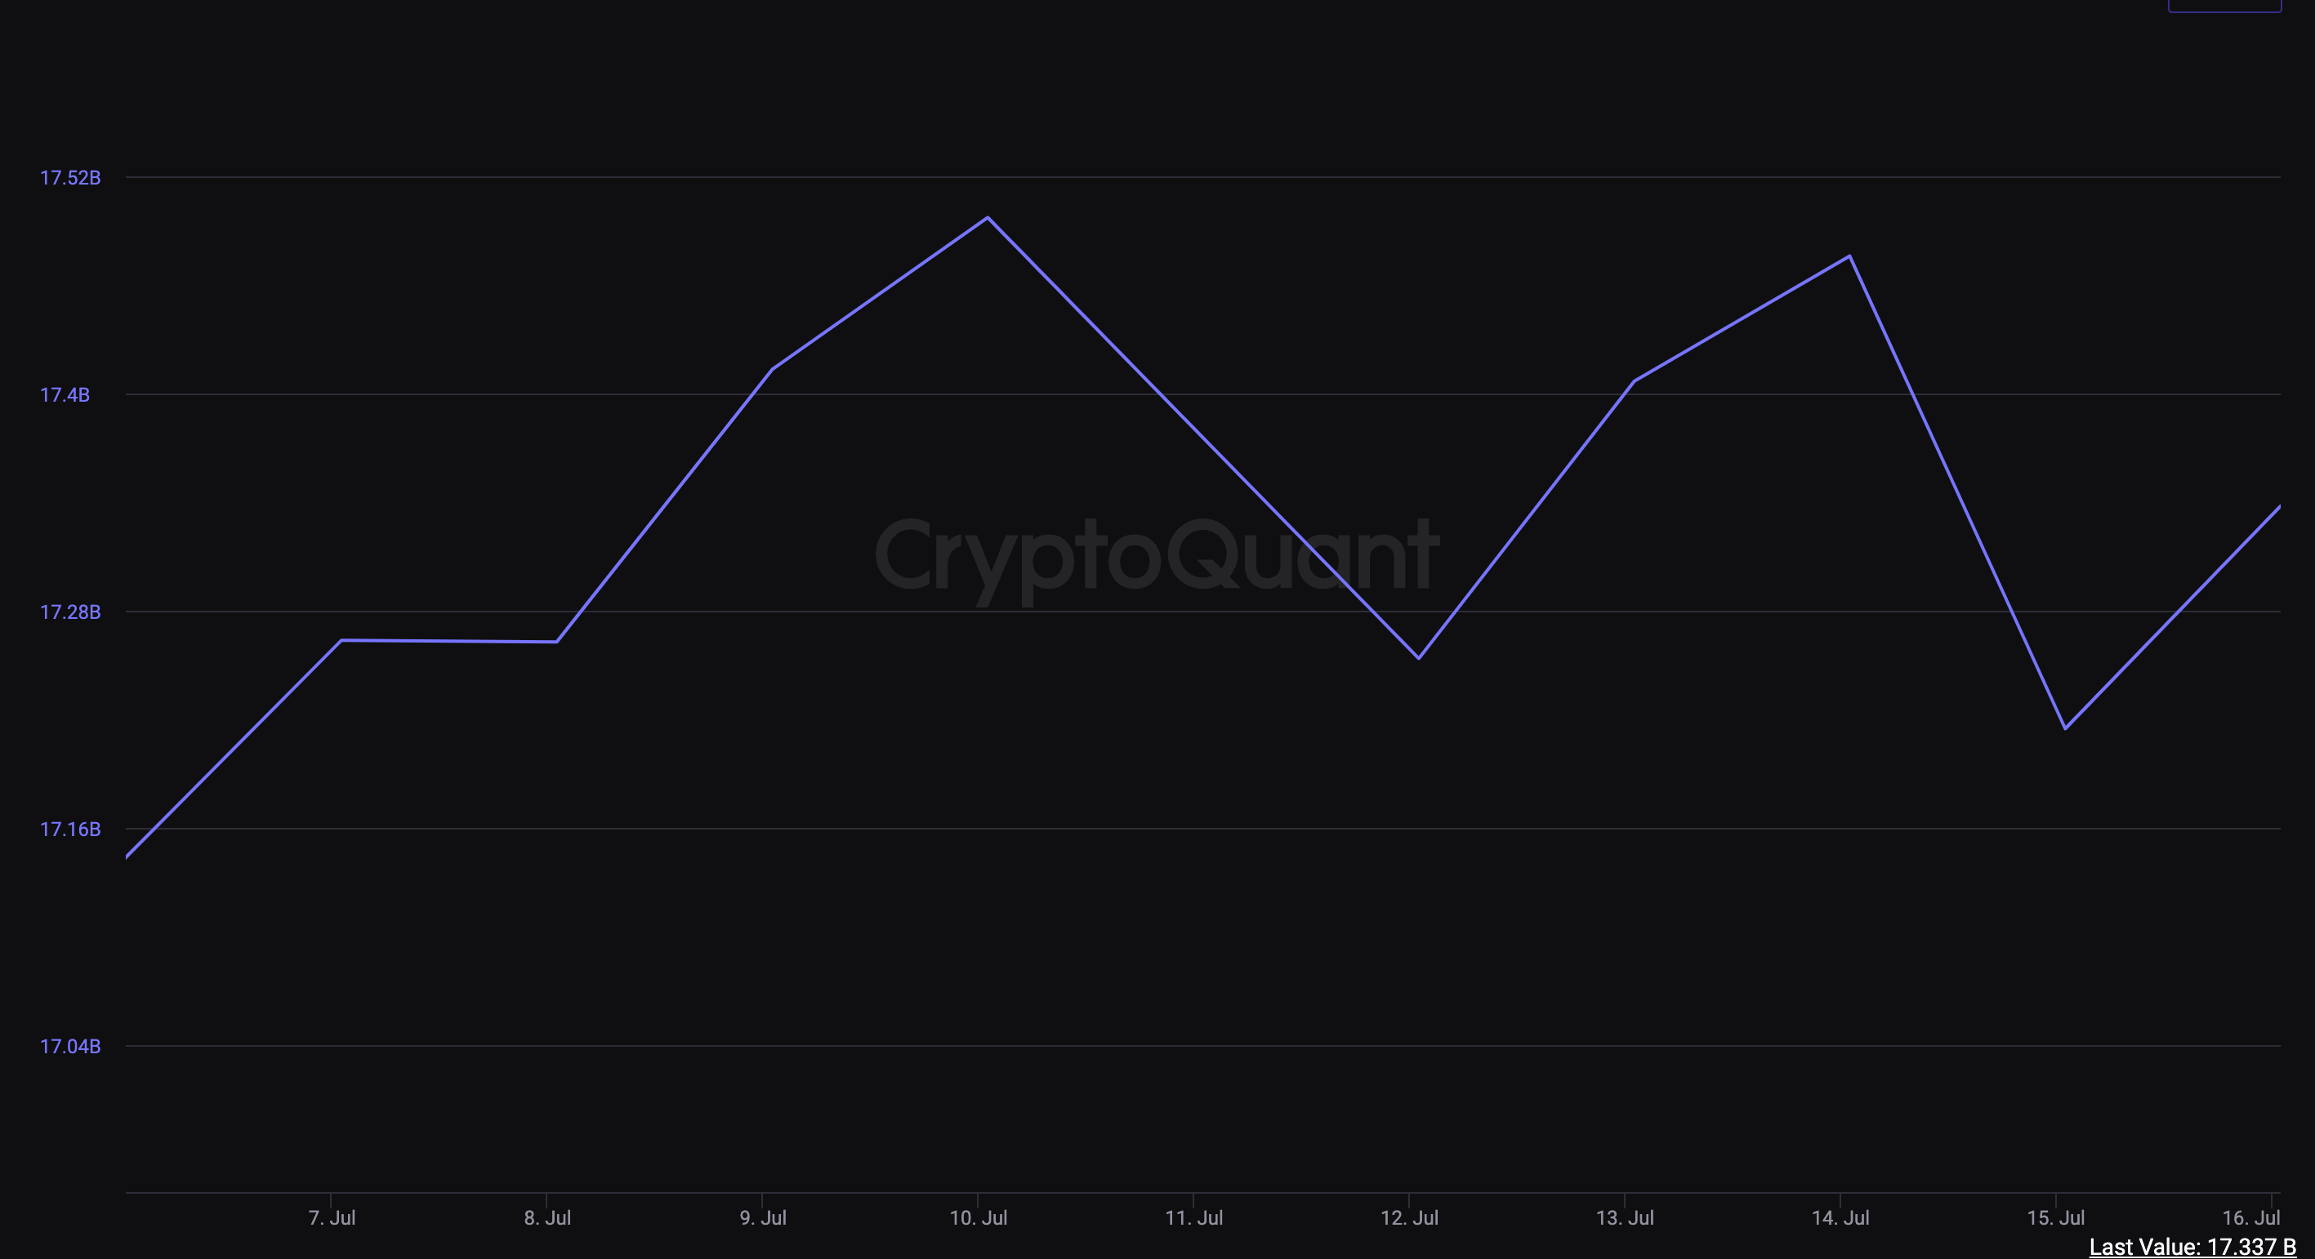Viewport: 2315px width, 1259px height.
Task: Click the 11. Jul date label
Action: (1193, 1219)
